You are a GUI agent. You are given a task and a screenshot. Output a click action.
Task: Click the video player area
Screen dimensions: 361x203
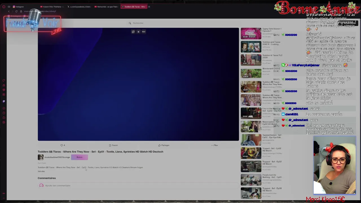[138, 84]
